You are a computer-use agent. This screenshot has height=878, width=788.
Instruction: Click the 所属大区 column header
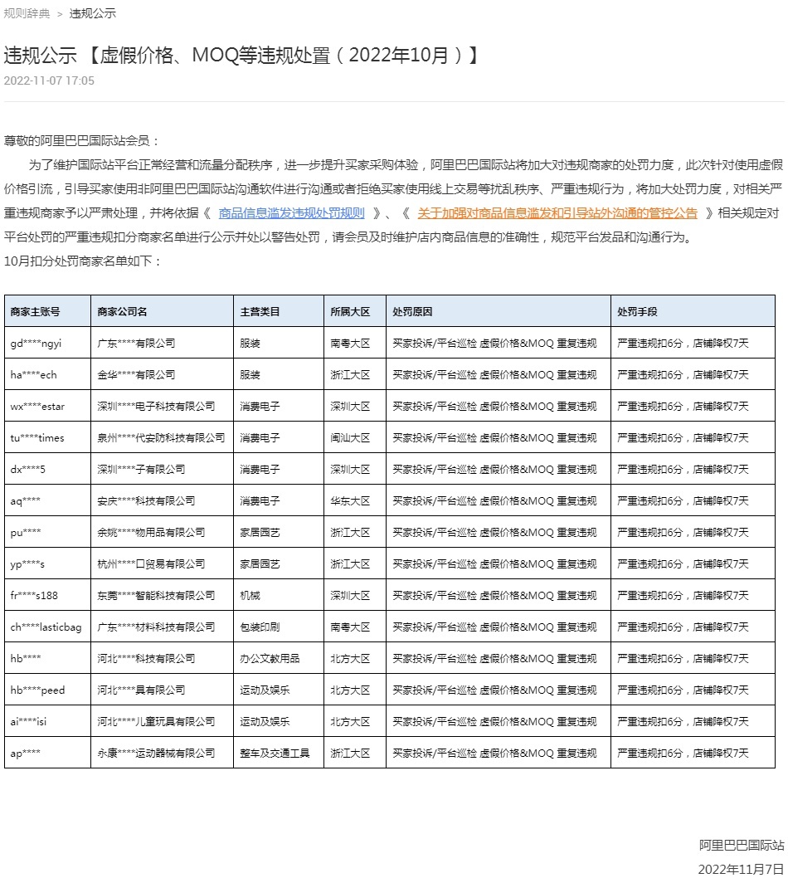coord(349,312)
